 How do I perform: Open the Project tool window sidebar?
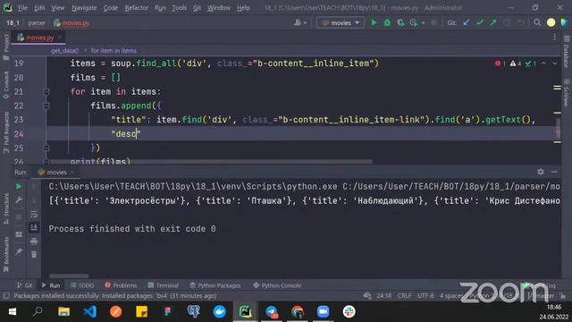[x=6, y=47]
